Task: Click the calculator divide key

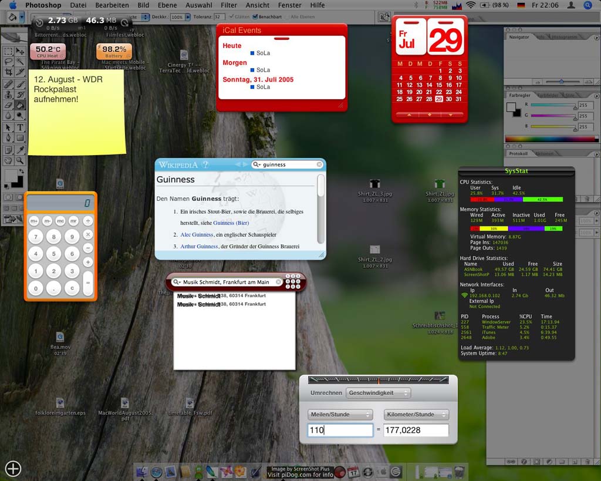Action: click(x=88, y=221)
